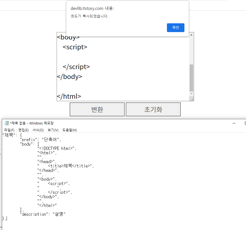Click the devlib.tistory.com 내용 alert title
This screenshot has width=246, height=230.
[x=92, y=8]
